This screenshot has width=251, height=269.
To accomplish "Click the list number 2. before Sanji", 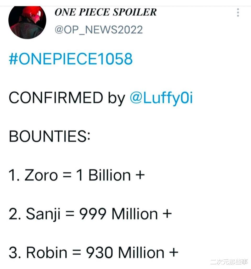I will [x=15, y=214].
